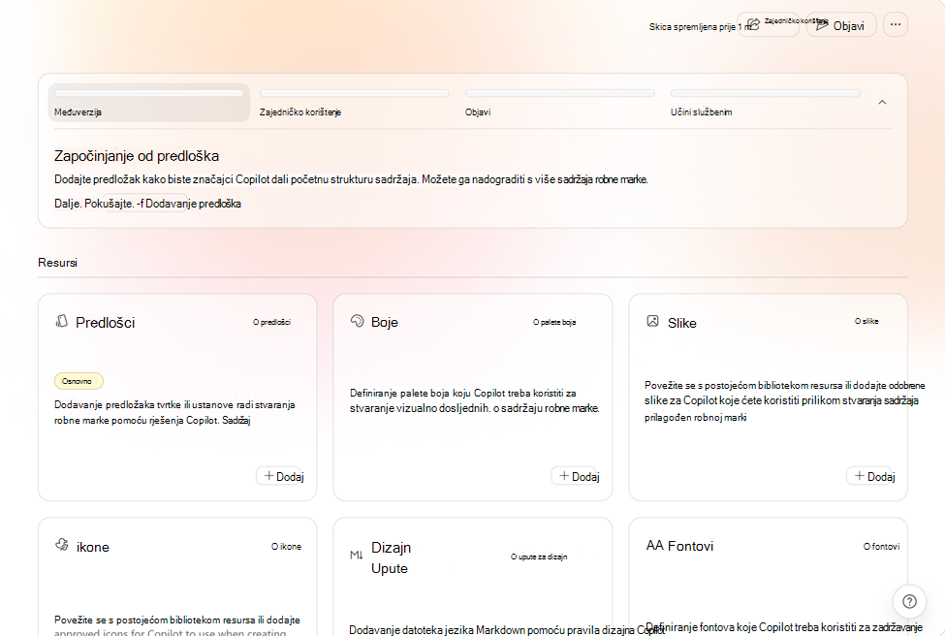The width and height of the screenshot is (945, 636).
Task: Click the Slike image icon
Action: (652, 321)
